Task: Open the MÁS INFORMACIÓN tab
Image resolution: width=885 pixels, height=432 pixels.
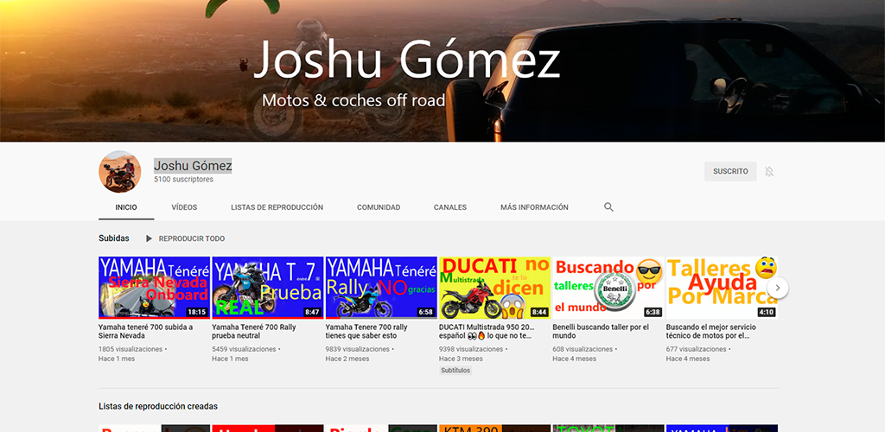Action: (534, 207)
